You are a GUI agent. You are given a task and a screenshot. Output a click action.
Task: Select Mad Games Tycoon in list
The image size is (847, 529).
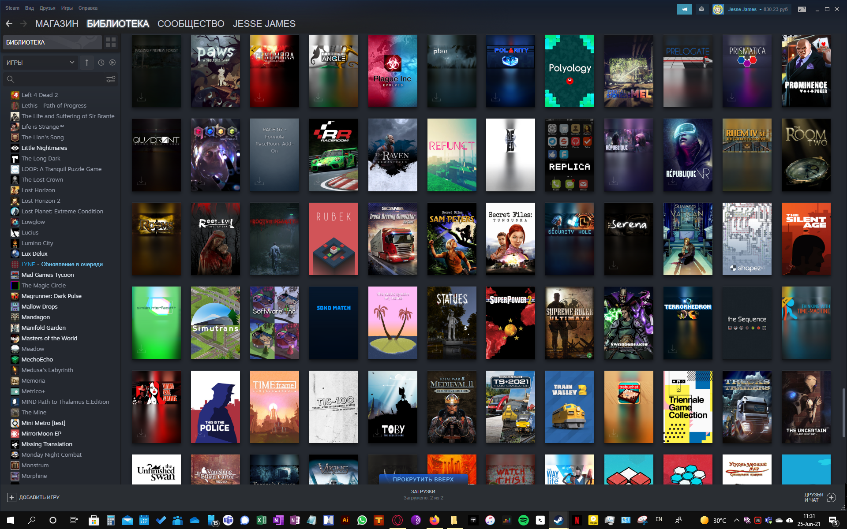click(x=48, y=275)
